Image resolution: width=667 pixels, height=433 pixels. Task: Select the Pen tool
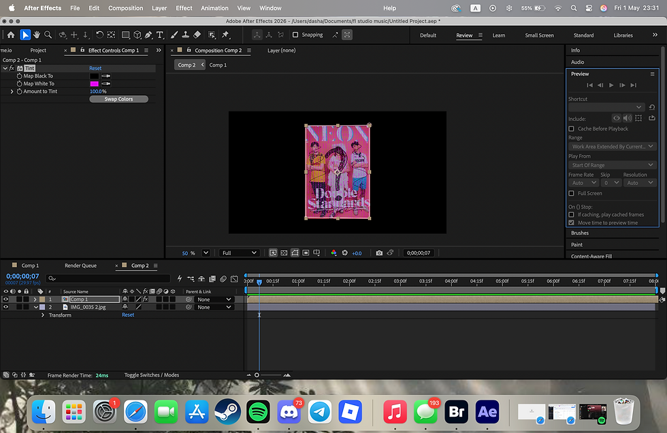(148, 35)
